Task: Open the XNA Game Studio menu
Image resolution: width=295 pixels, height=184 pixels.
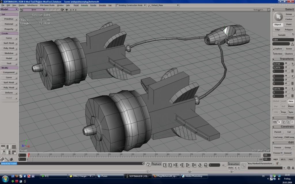Action: pos(47,5)
